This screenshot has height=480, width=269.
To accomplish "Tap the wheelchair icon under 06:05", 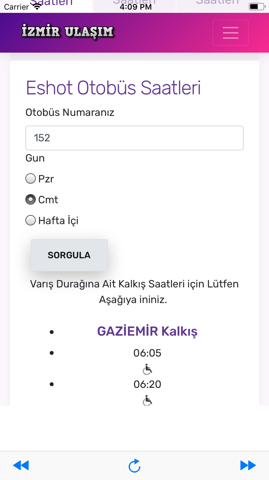I will 147,369.
